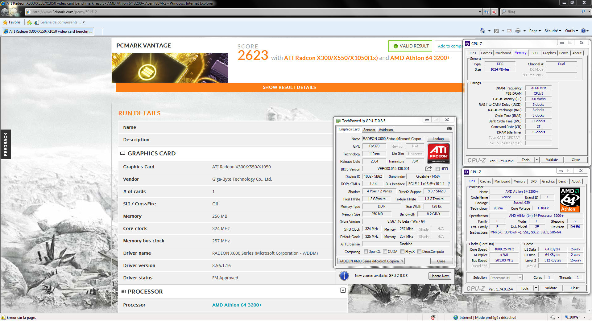The image size is (592, 321).
Task: Click the Close button in GPU-Z
Action: point(441,261)
